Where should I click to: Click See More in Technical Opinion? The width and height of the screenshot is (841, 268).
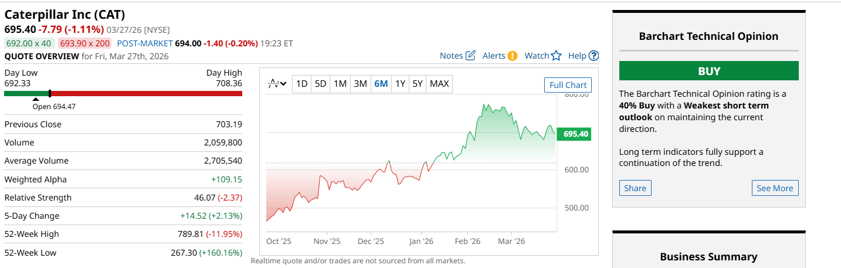[x=775, y=188]
